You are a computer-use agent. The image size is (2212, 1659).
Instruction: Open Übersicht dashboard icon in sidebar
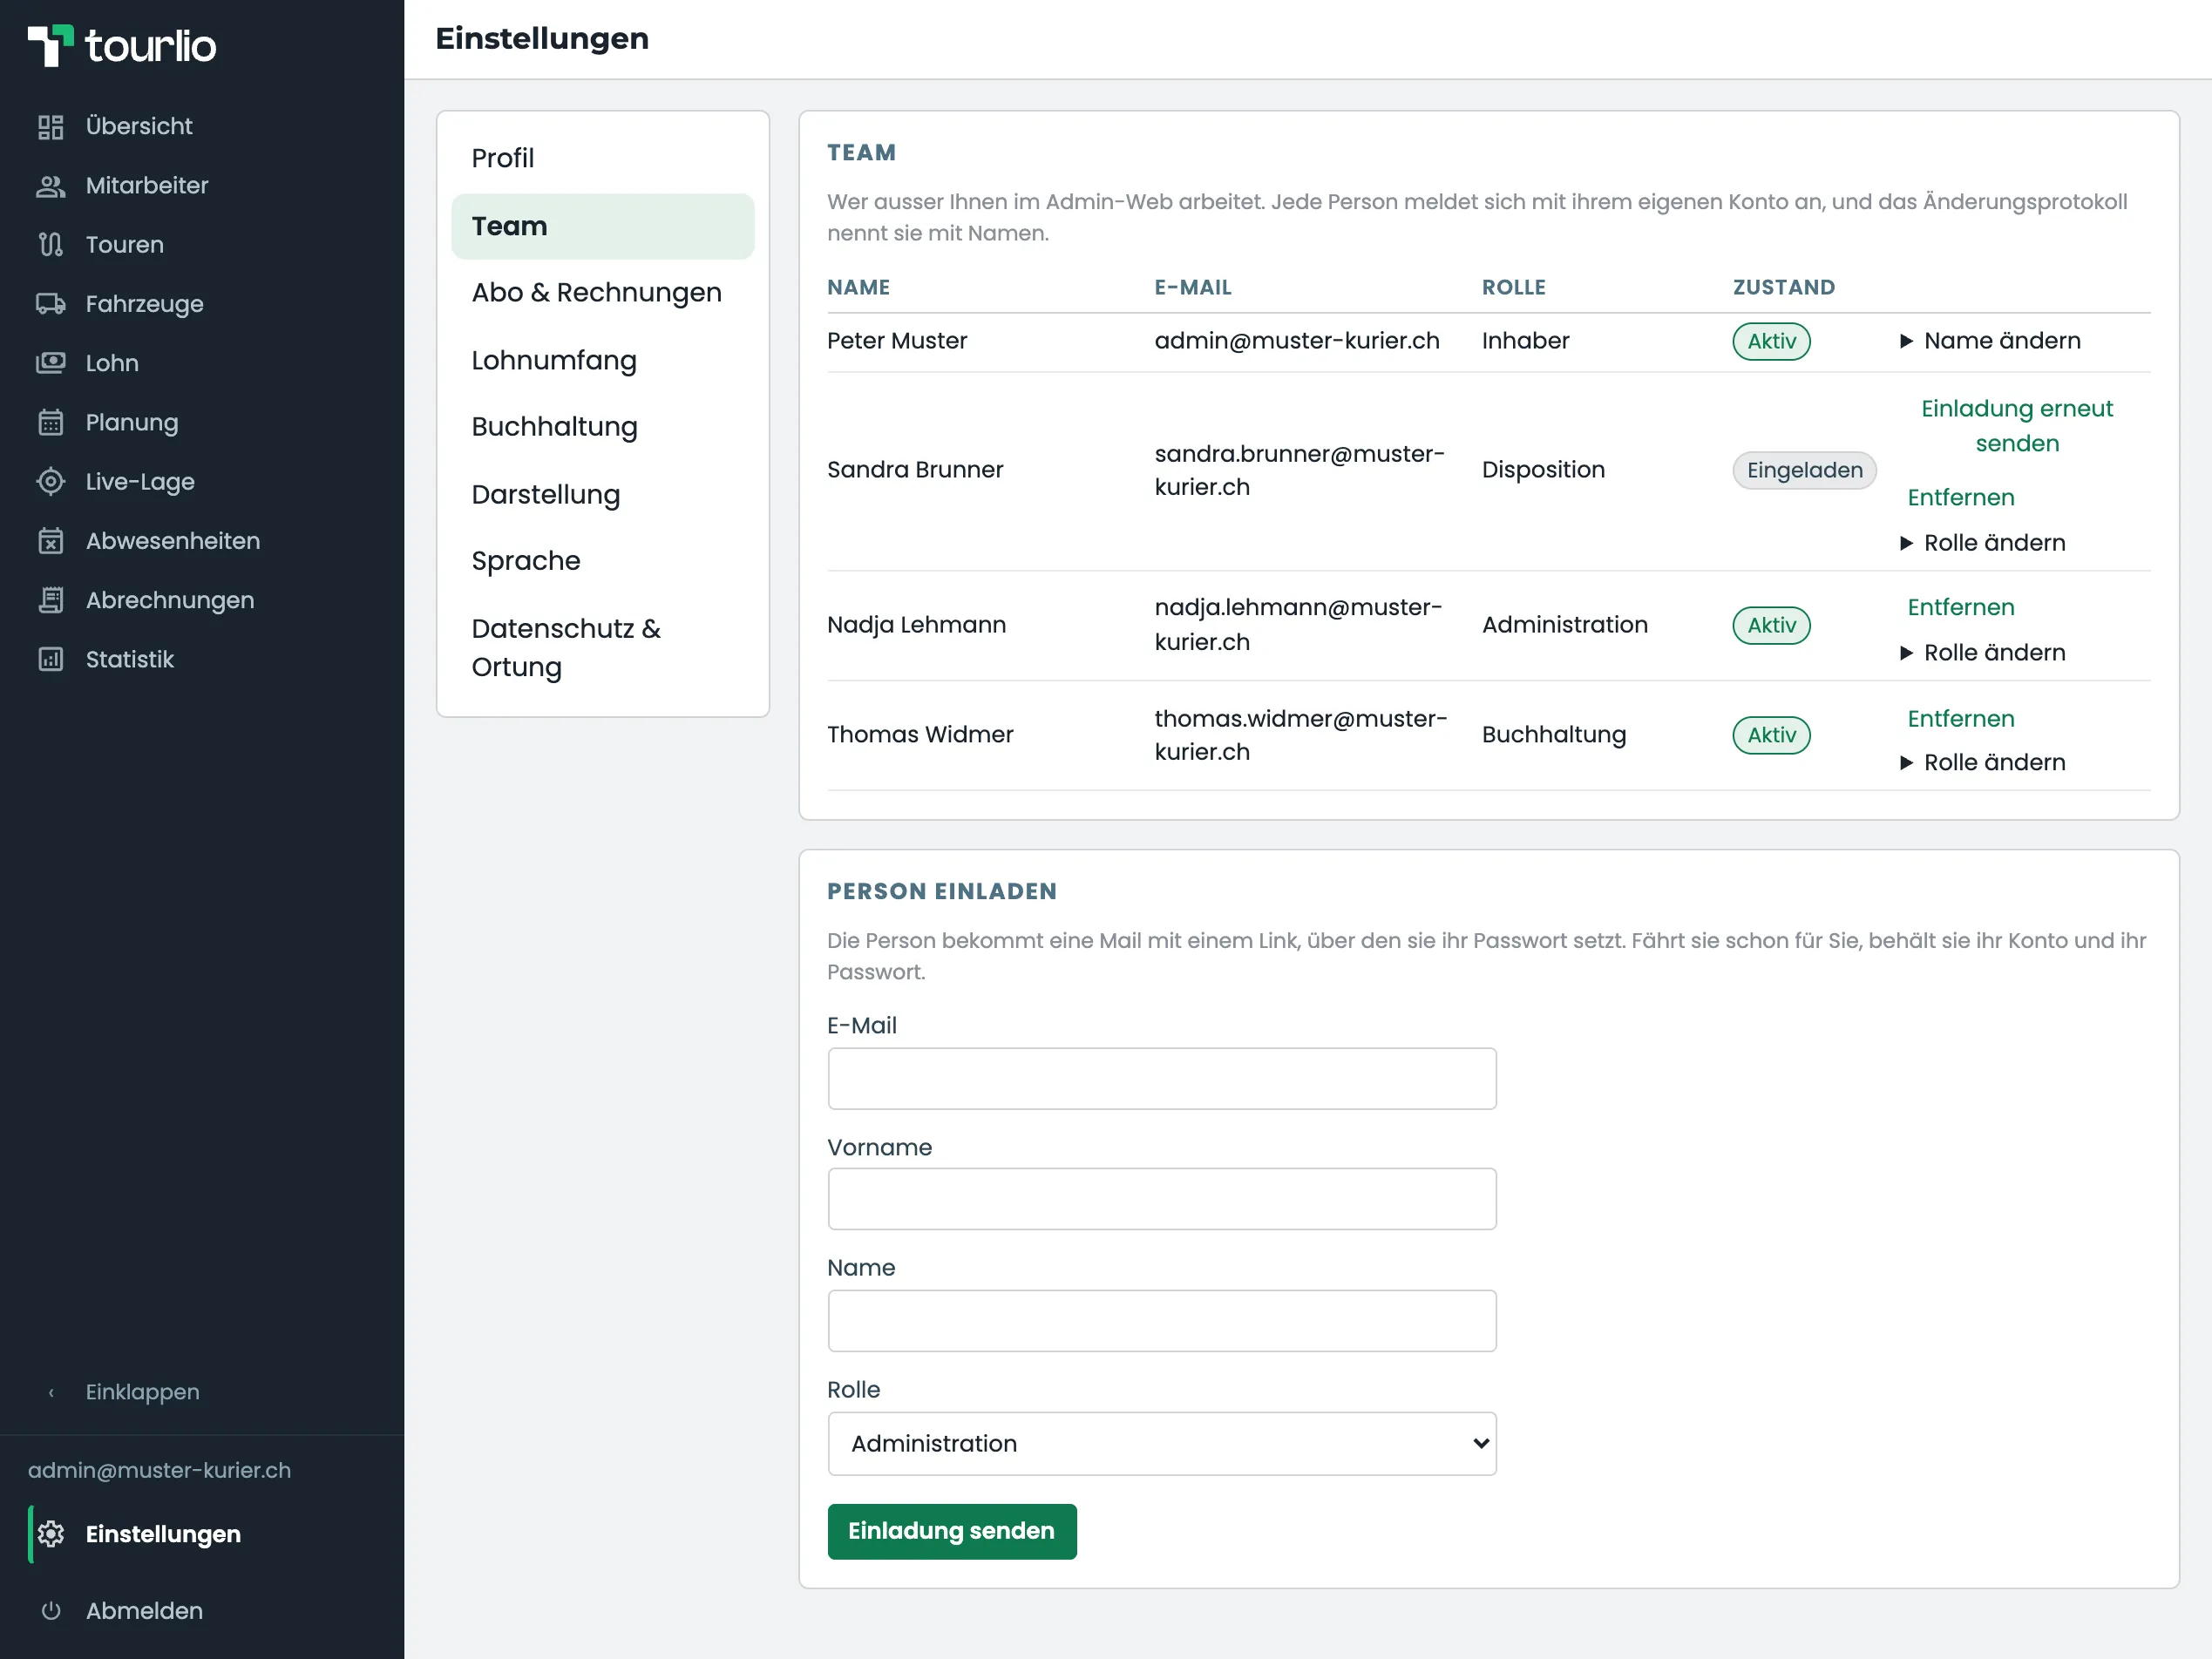pos(50,127)
